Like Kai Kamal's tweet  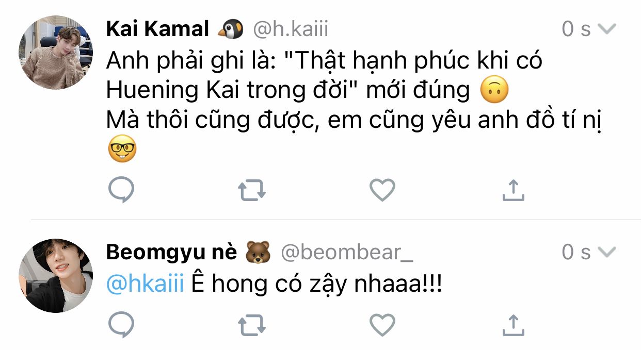coord(382,190)
